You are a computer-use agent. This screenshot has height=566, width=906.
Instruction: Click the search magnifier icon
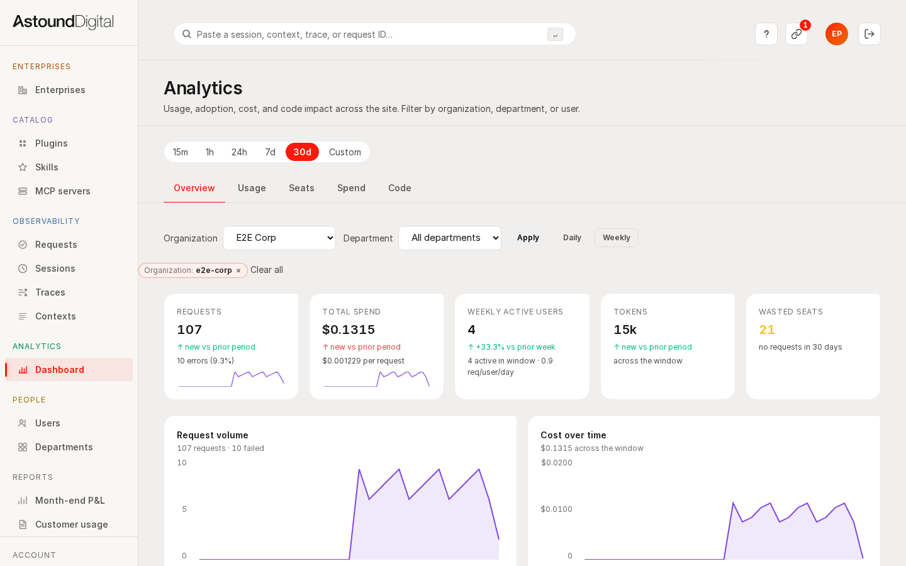coord(187,34)
